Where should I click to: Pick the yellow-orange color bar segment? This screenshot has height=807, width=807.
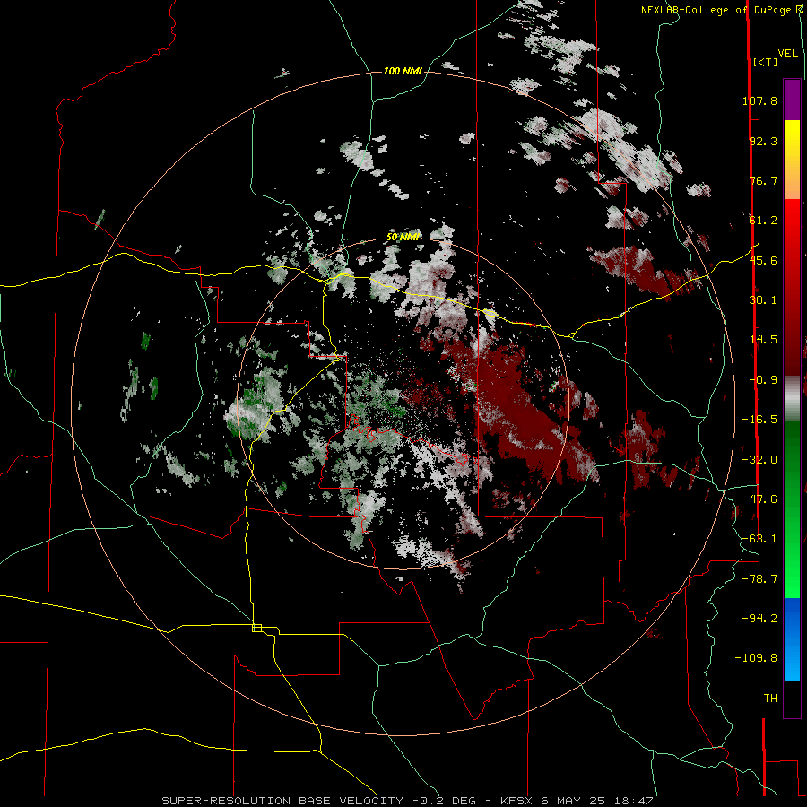[x=792, y=160]
